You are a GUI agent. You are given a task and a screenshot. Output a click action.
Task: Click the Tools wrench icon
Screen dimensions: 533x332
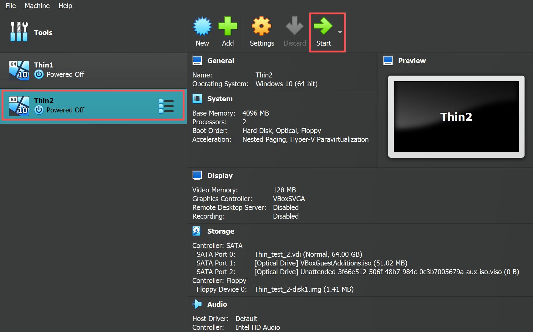tap(19, 32)
